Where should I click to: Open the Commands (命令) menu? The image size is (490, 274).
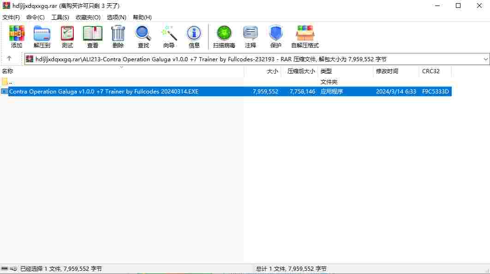click(x=36, y=17)
